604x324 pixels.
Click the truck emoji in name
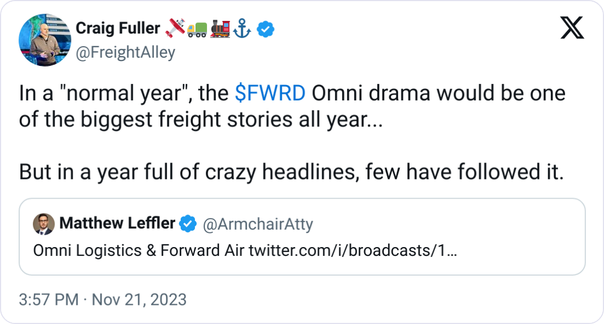click(197, 29)
